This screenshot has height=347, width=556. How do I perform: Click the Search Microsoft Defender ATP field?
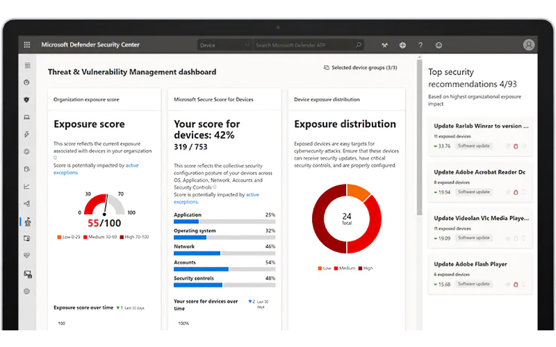pos(304,45)
